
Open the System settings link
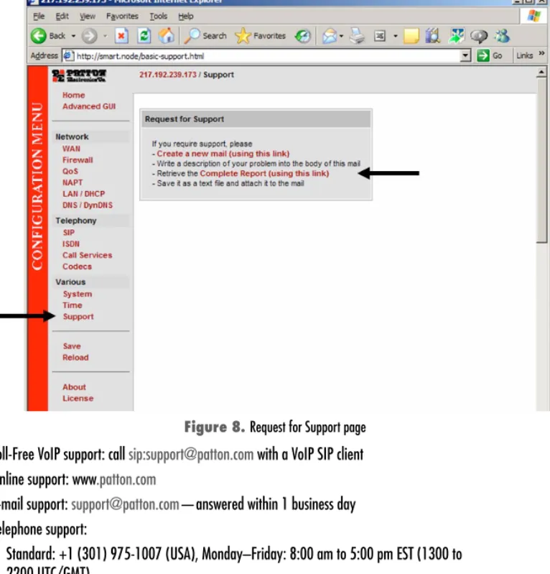point(78,295)
